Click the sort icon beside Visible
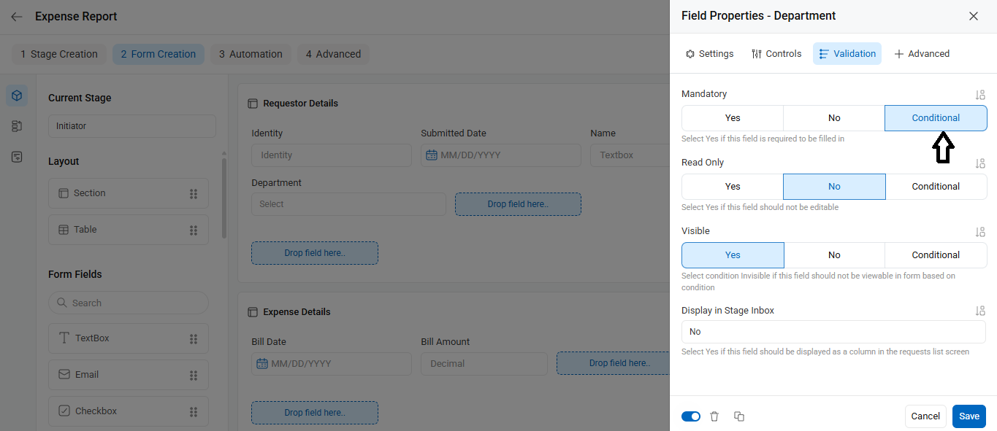997x431 pixels. 980,232
